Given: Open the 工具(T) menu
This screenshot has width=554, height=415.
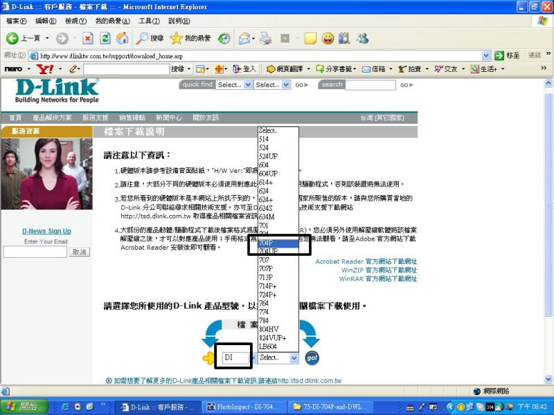Looking at the screenshot, I should click(149, 21).
